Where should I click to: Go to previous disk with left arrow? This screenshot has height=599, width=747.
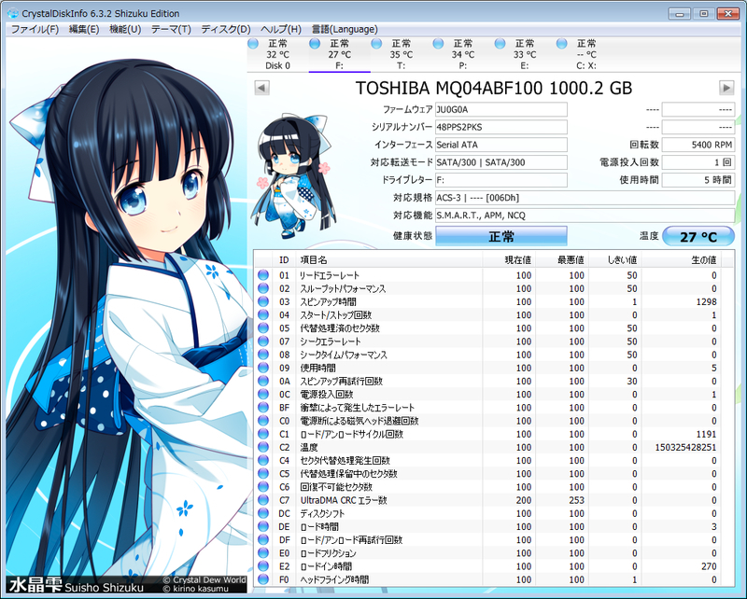coord(262,88)
